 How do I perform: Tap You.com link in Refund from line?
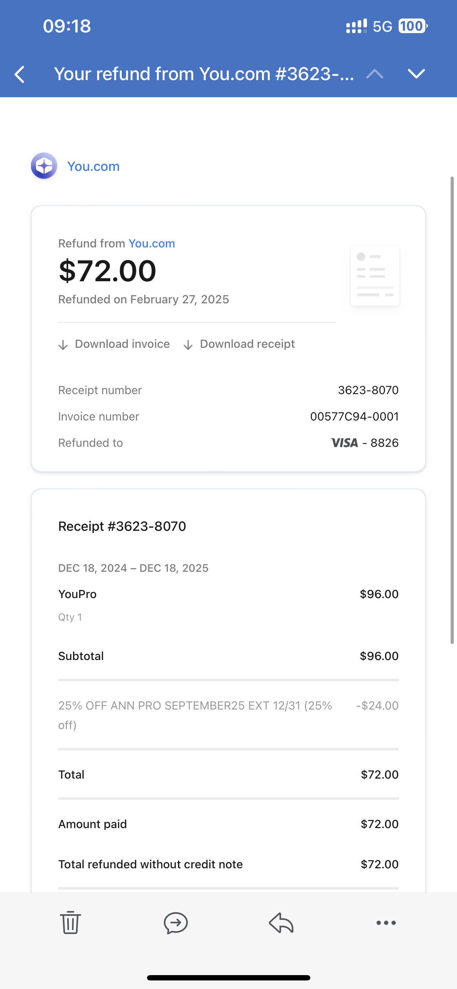(152, 244)
